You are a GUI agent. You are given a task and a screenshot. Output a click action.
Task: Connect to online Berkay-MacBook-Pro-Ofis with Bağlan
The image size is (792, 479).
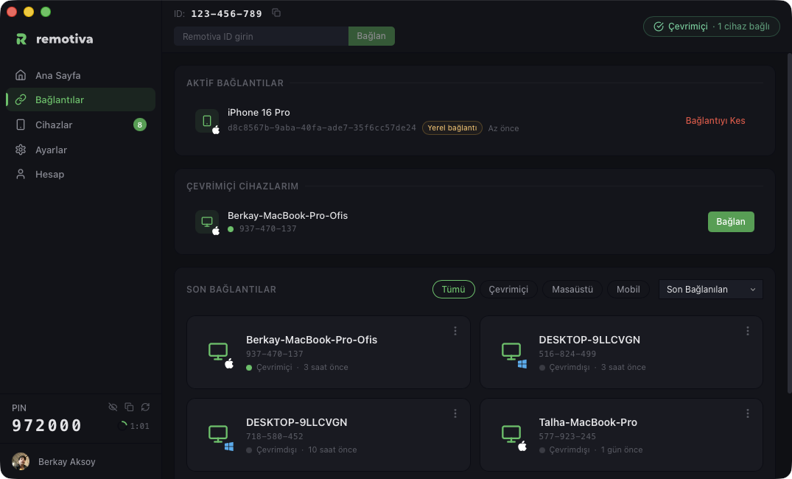(731, 222)
